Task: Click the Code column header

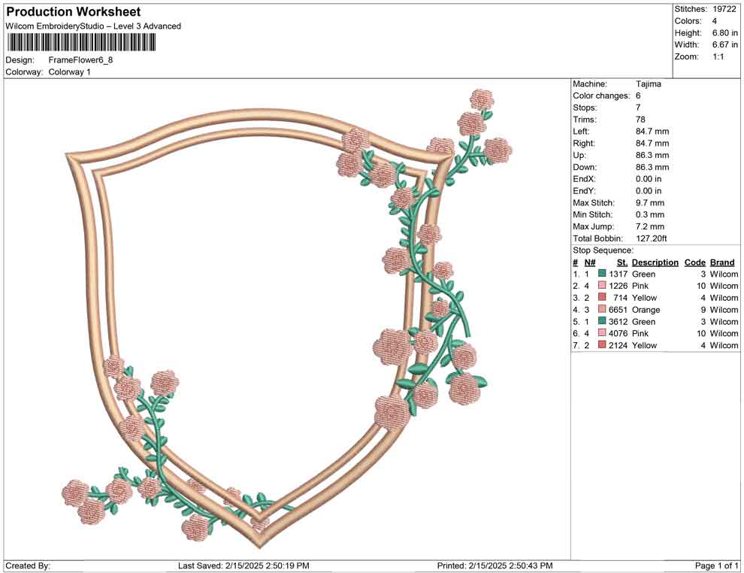Action: point(694,262)
